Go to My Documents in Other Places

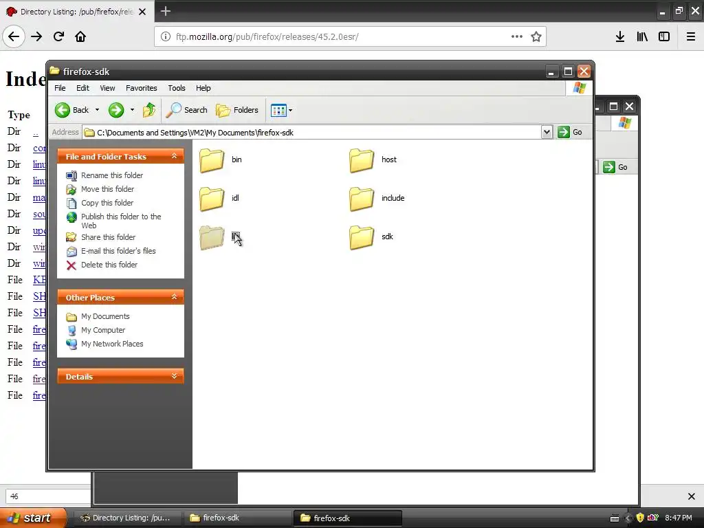[x=98, y=316]
